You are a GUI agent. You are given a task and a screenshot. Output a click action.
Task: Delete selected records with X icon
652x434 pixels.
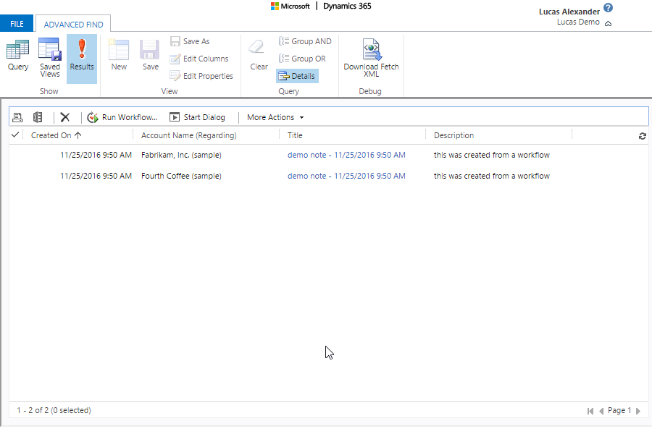coord(65,117)
